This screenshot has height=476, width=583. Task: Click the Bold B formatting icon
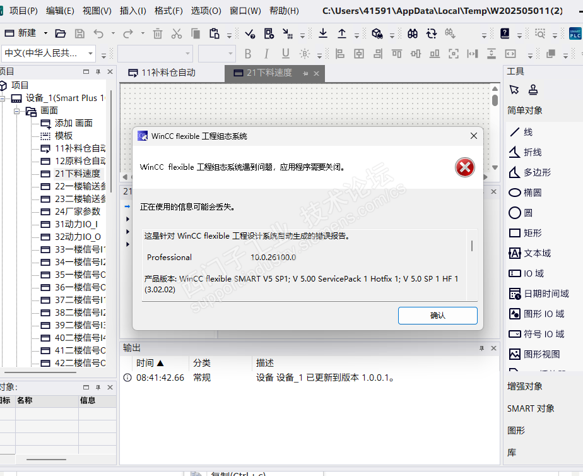pyautogui.click(x=248, y=54)
